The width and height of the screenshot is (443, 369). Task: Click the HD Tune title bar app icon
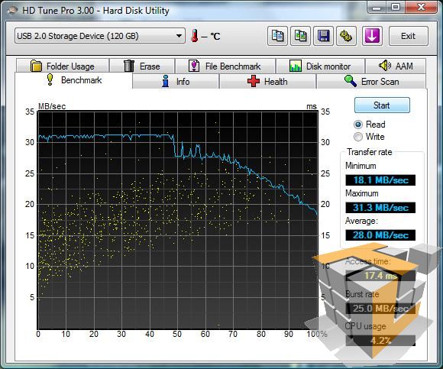(12, 11)
